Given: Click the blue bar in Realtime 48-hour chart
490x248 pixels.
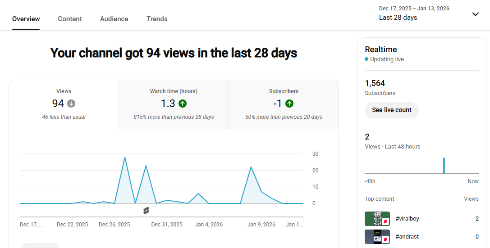Looking at the screenshot, I should pyautogui.click(x=444, y=166).
